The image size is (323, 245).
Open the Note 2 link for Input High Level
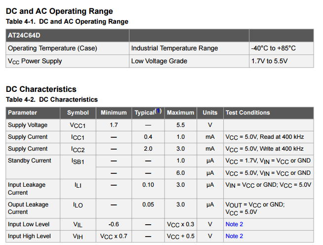234,236
